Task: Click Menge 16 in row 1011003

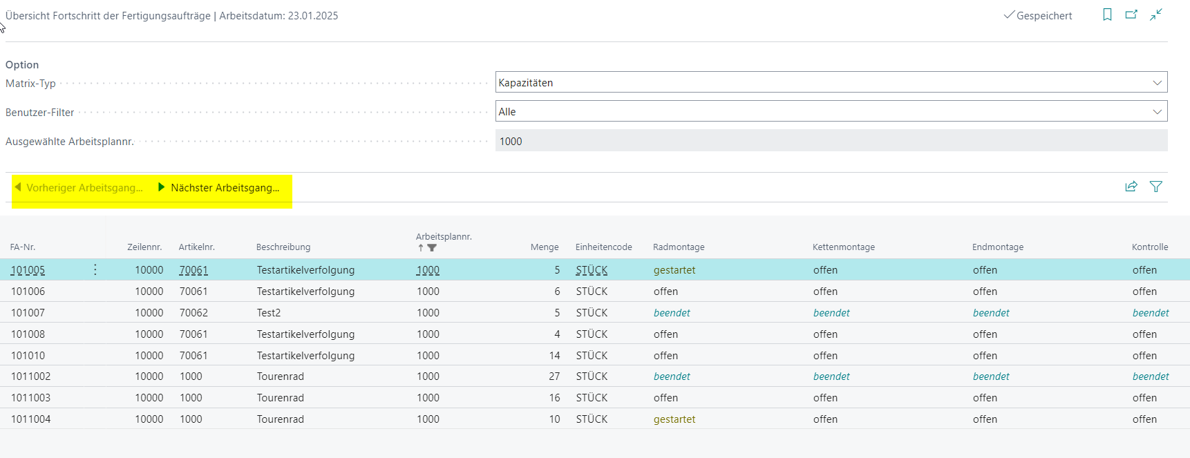Action: click(x=554, y=398)
